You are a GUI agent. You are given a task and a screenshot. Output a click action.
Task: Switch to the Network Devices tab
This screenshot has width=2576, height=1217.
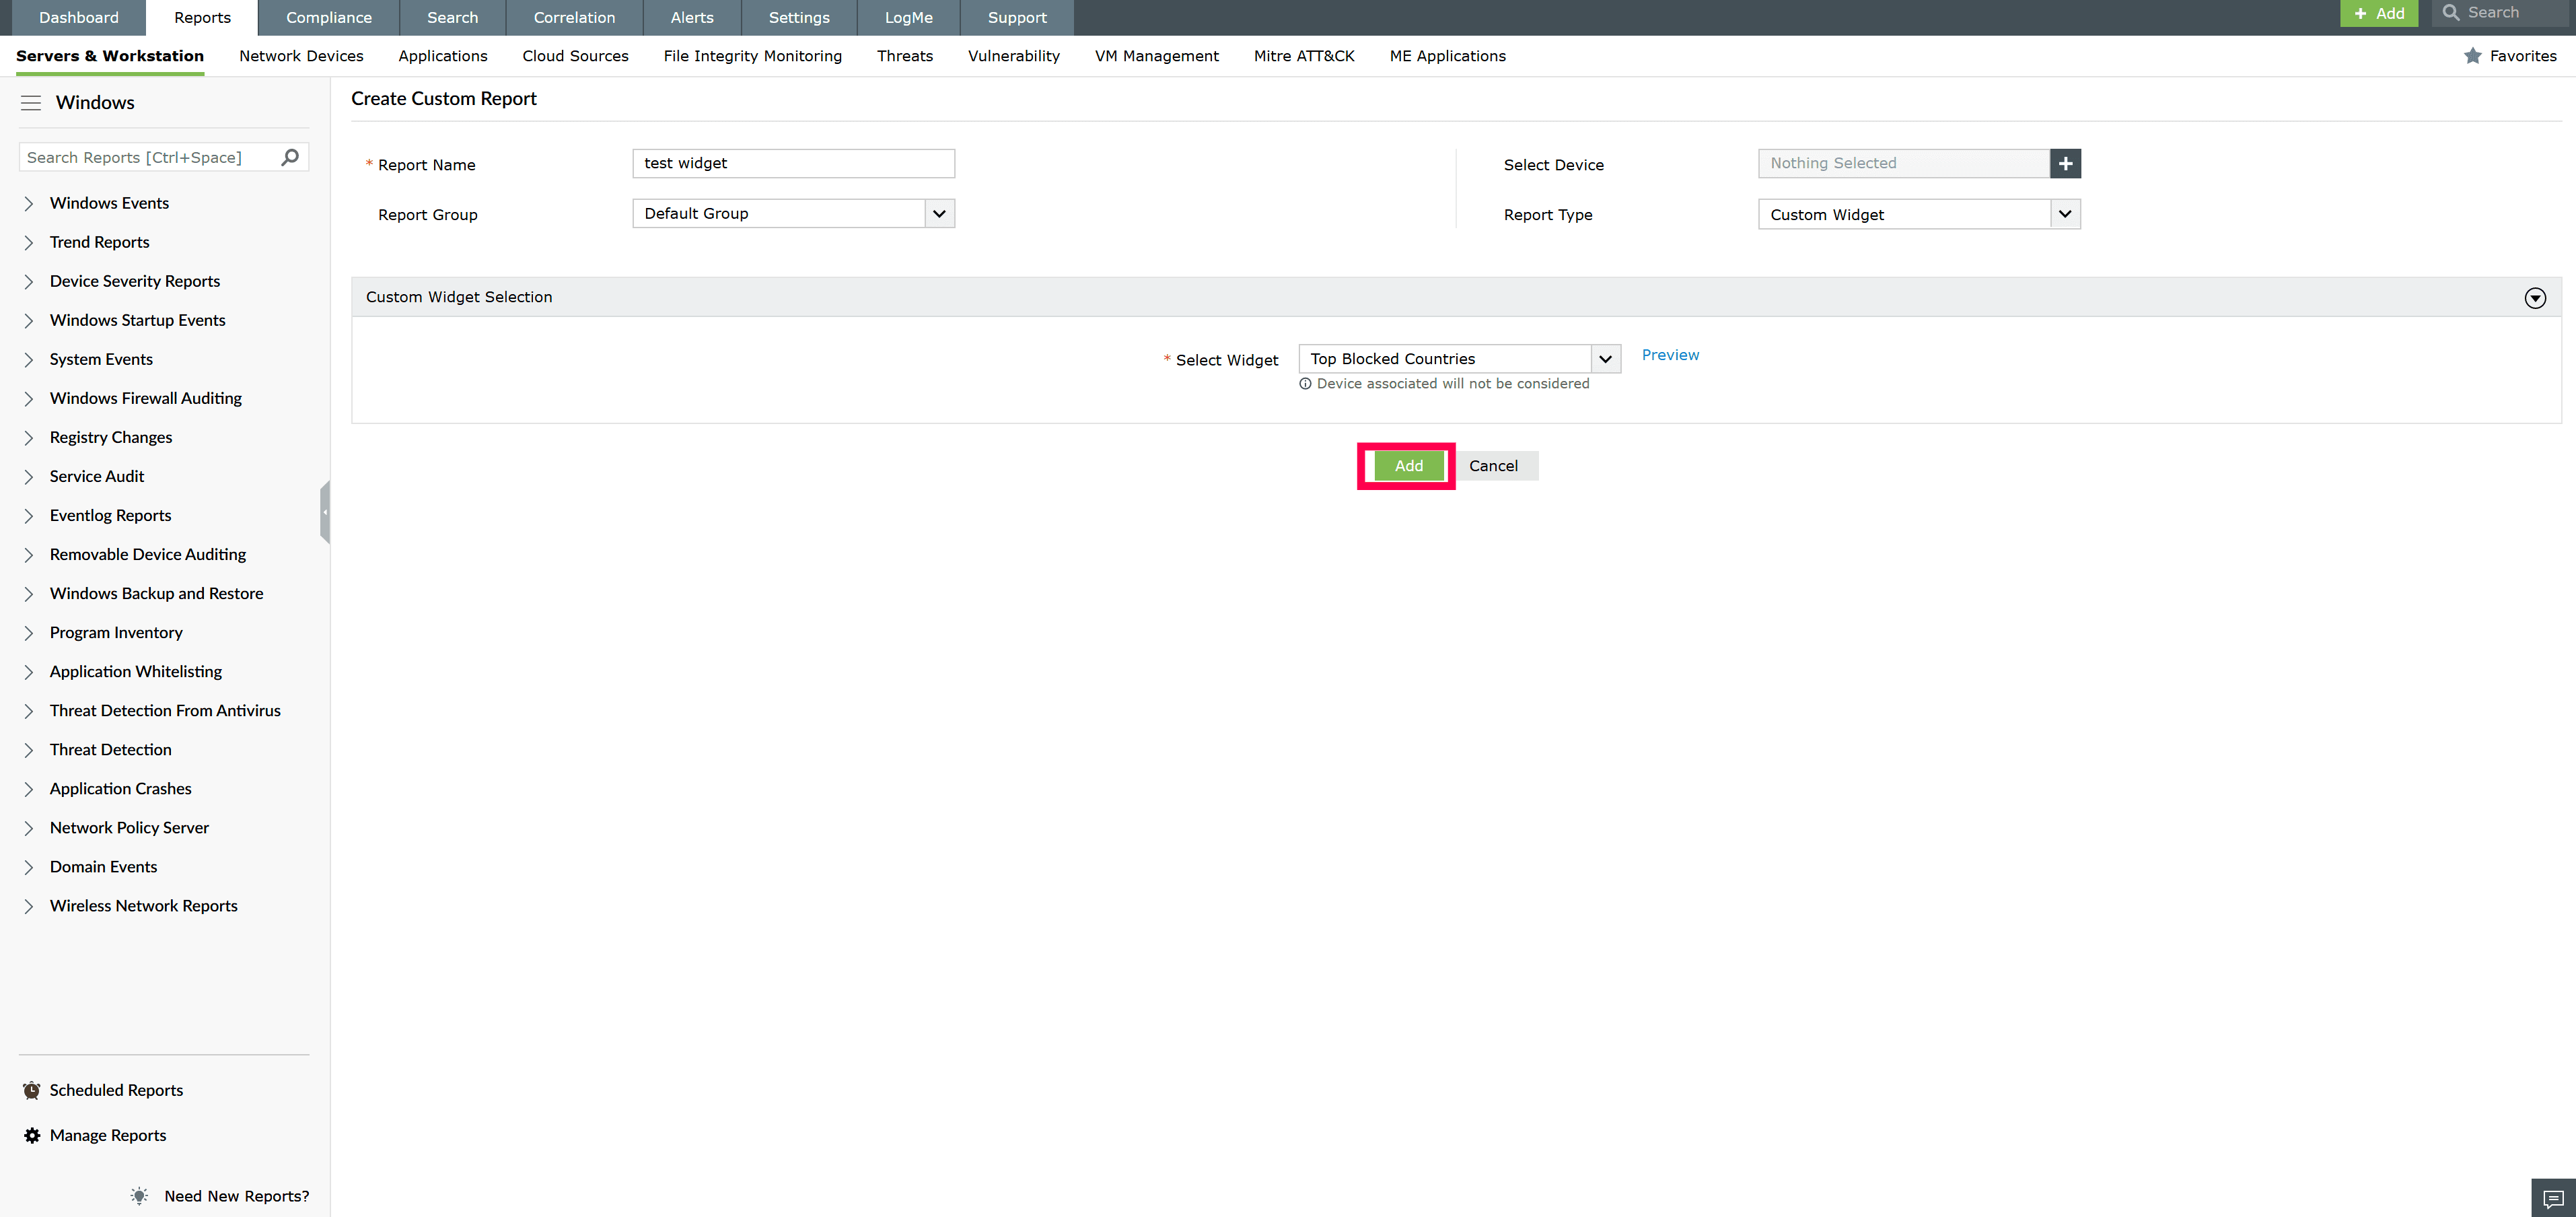pyautogui.click(x=301, y=56)
